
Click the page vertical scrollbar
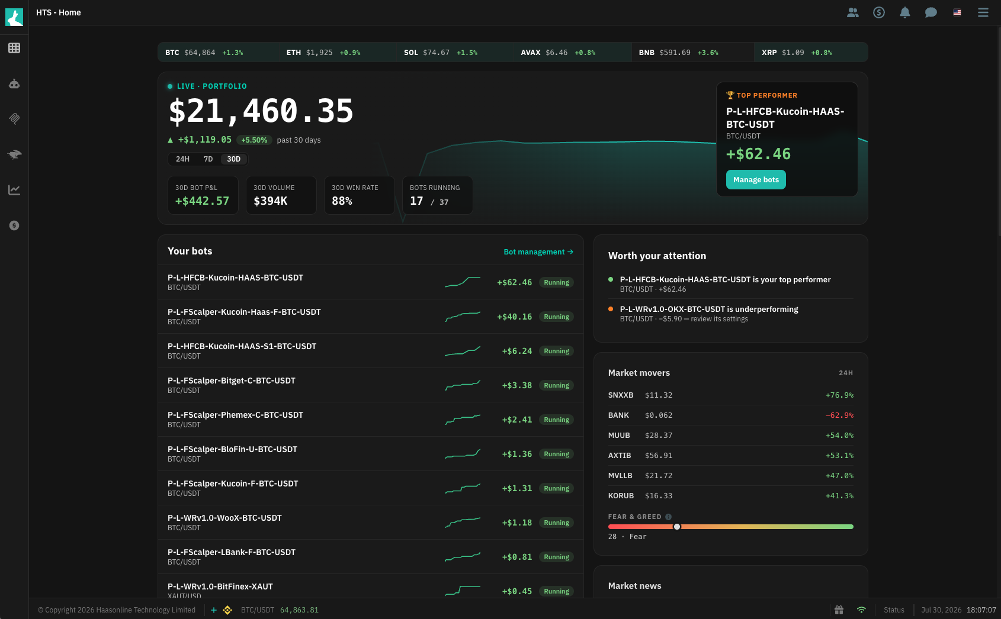click(x=999, y=130)
